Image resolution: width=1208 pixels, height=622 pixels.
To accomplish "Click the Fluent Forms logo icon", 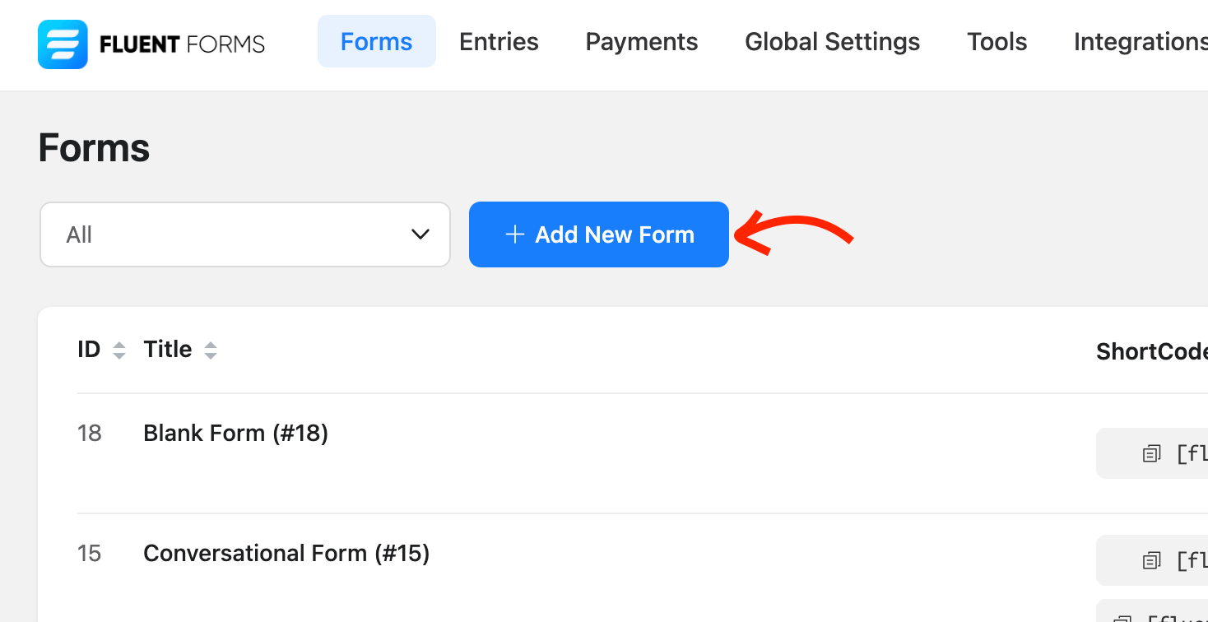I will 62,44.
